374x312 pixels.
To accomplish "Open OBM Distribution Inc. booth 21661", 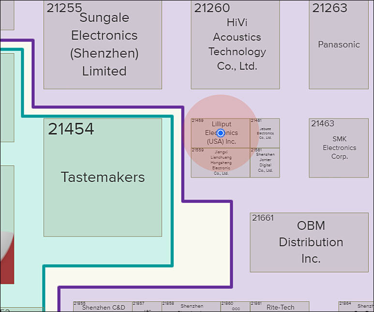I will coord(309,242).
